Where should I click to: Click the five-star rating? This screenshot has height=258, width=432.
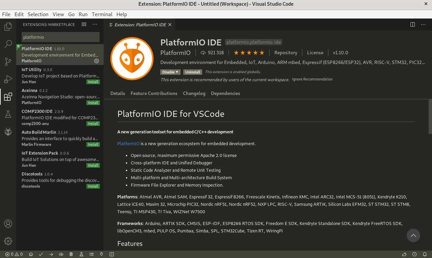tap(249, 53)
